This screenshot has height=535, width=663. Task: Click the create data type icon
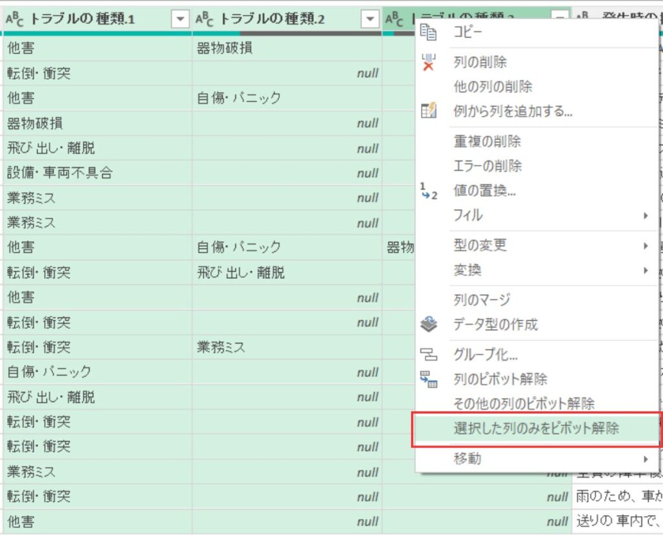click(x=429, y=324)
